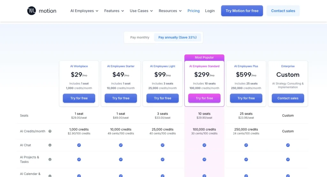The width and height of the screenshot is (327, 177).
Task: Click the Enterprise plan title
Action: tap(288, 66)
